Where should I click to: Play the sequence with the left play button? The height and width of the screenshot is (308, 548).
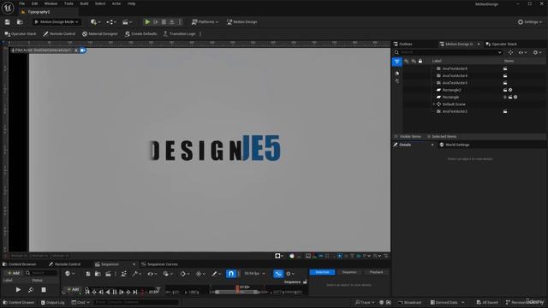point(18,290)
